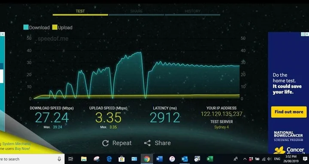Click the microphone icon in search box
Image resolution: width=309 pixels, height=164 pixels.
point(59,159)
